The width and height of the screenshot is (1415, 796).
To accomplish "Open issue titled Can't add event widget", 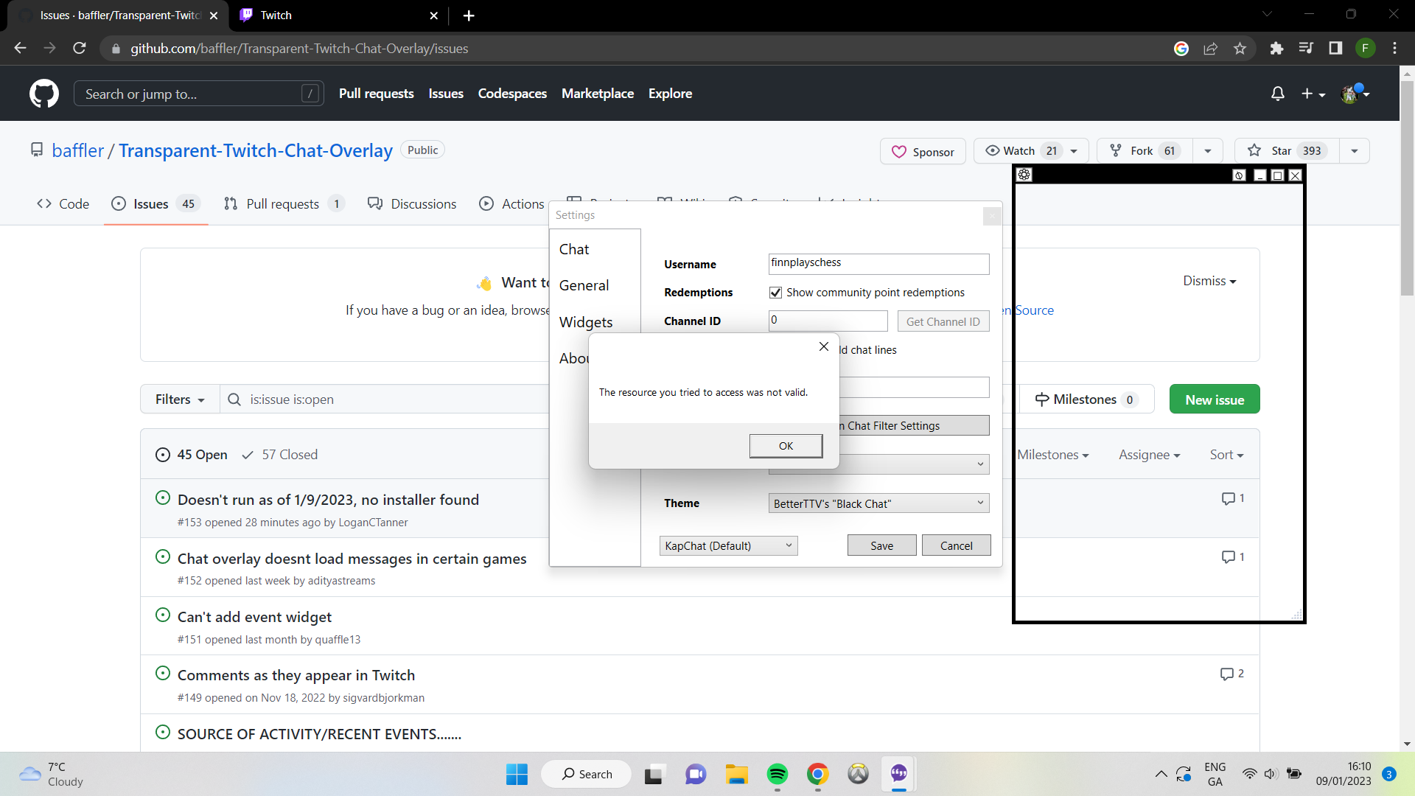I will (254, 617).
